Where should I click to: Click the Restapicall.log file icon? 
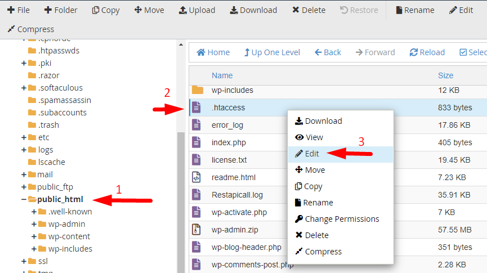click(196, 195)
